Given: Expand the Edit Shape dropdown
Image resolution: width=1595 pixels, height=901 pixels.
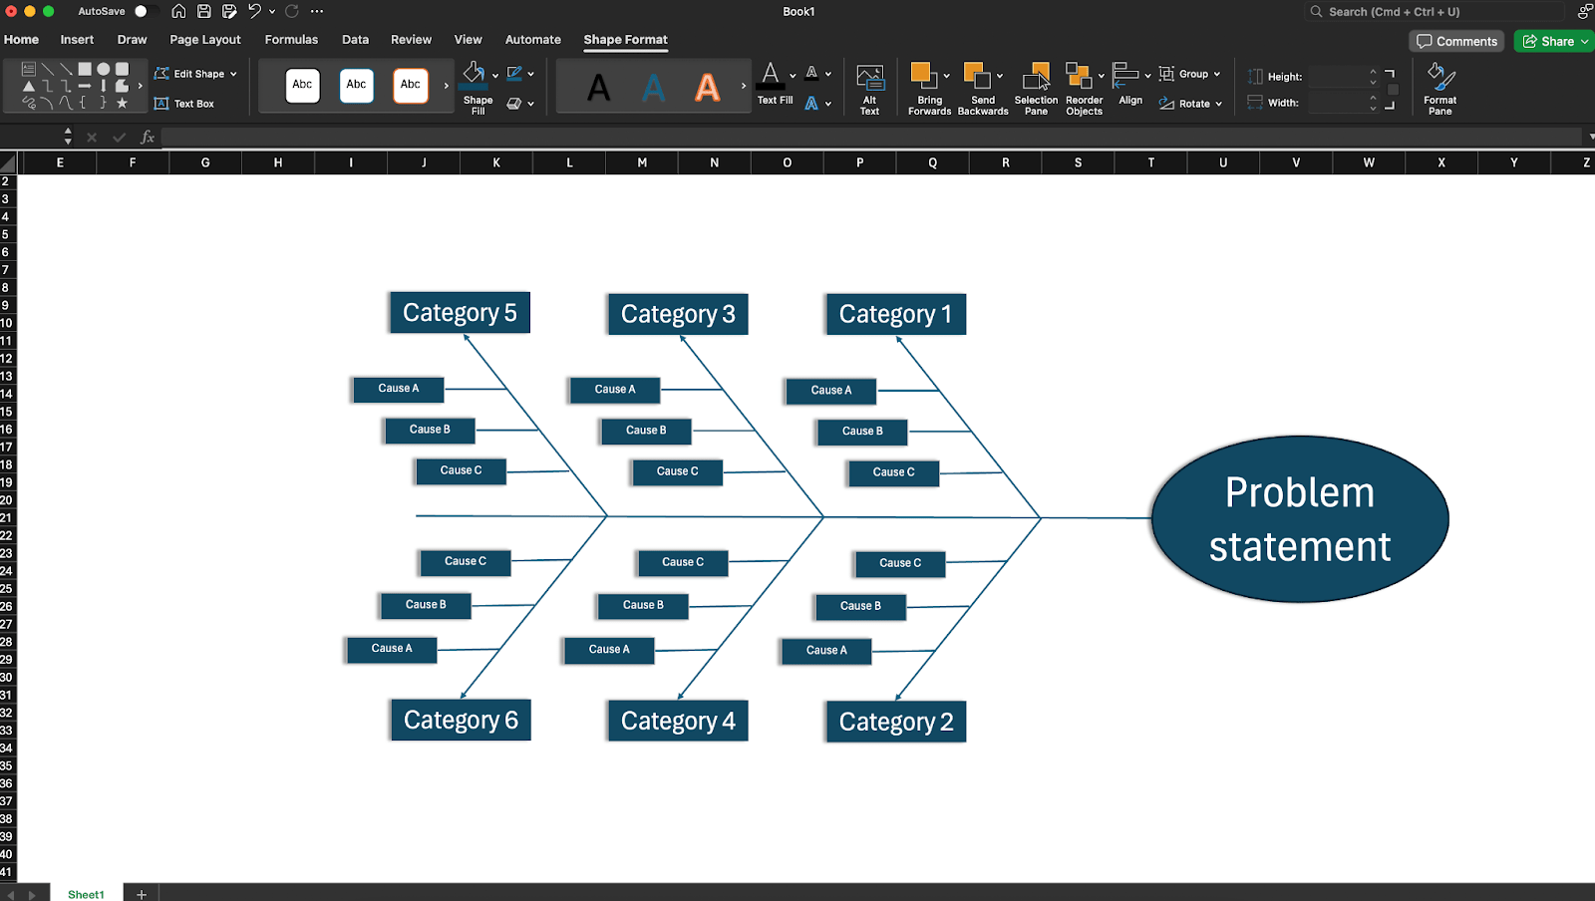Looking at the screenshot, I should 231,73.
